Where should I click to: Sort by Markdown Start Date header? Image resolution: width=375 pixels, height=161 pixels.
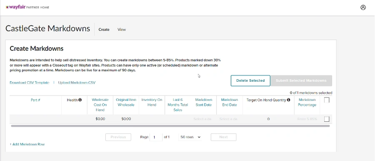pyautogui.click(x=203, y=102)
